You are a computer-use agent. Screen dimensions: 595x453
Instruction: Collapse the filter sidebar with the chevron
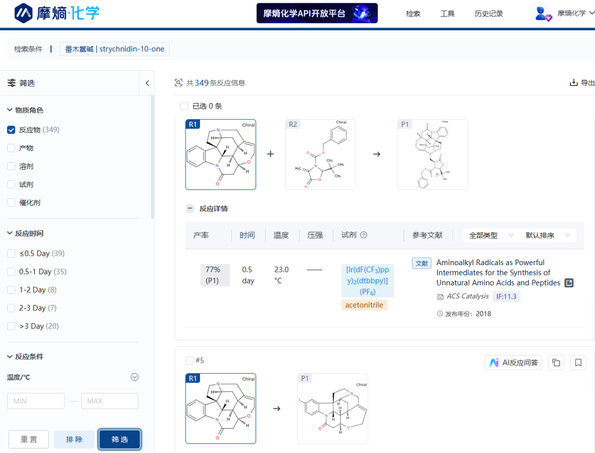point(147,83)
